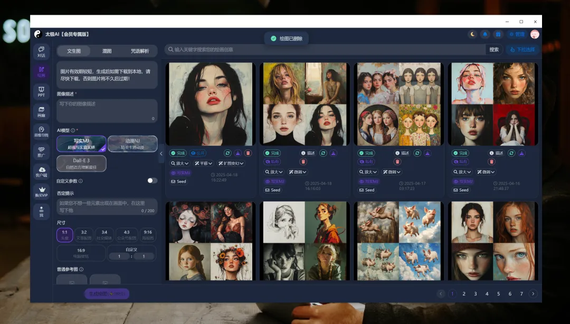Select the 写实MJ AI model
The width and height of the screenshot is (570, 324).
point(81,144)
